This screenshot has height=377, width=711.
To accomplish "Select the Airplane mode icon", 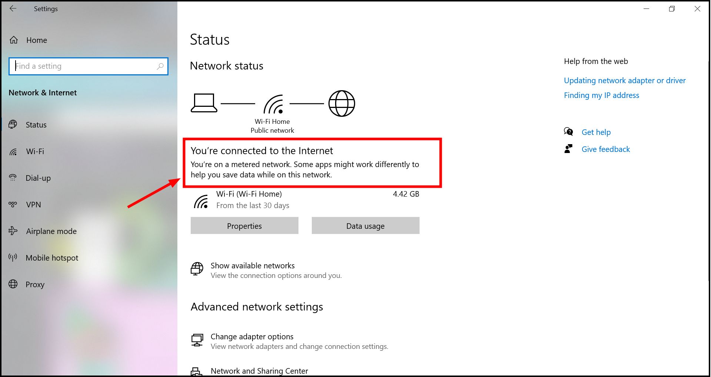I will coord(13,231).
